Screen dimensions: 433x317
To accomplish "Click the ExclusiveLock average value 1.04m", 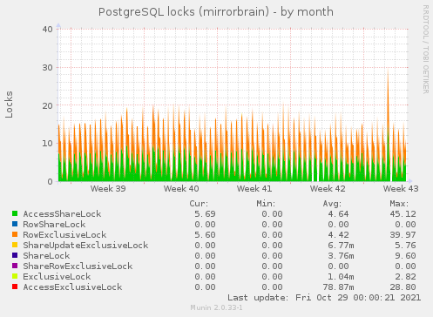I will pyautogui.click(x=341, y=277).
